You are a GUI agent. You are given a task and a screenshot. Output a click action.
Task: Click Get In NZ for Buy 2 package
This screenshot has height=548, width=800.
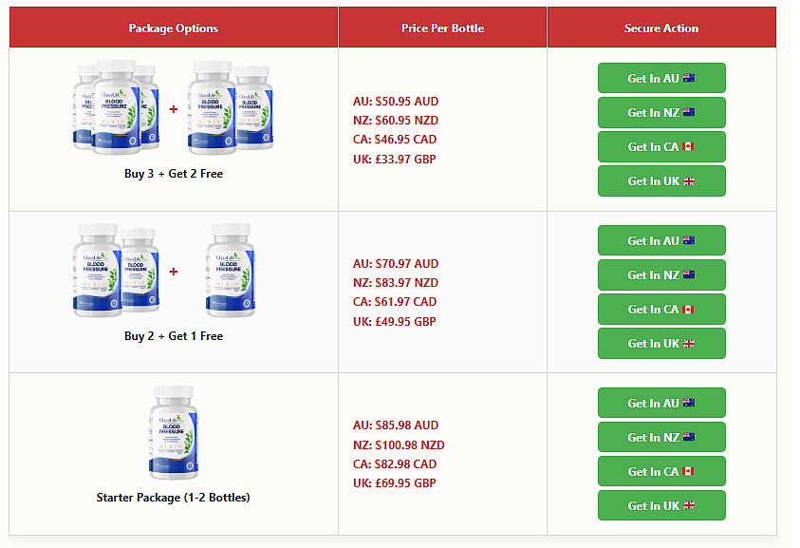click(661, 274)
